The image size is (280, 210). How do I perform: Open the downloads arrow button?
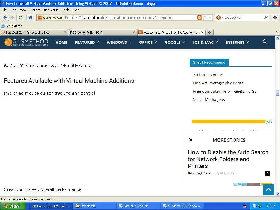tap(275, 17)
